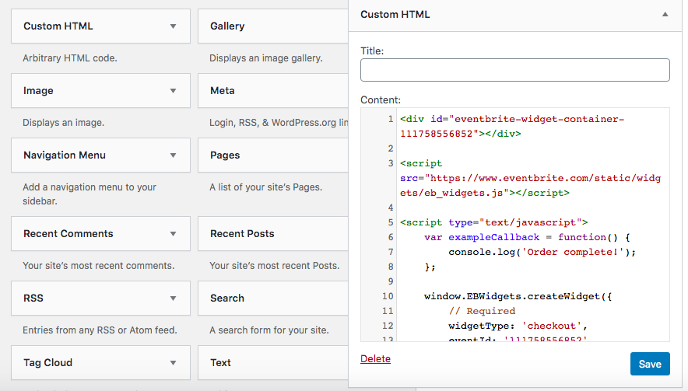The image size is (688, 391).
Task: Click the 'Content:' label
Action: 381,100
